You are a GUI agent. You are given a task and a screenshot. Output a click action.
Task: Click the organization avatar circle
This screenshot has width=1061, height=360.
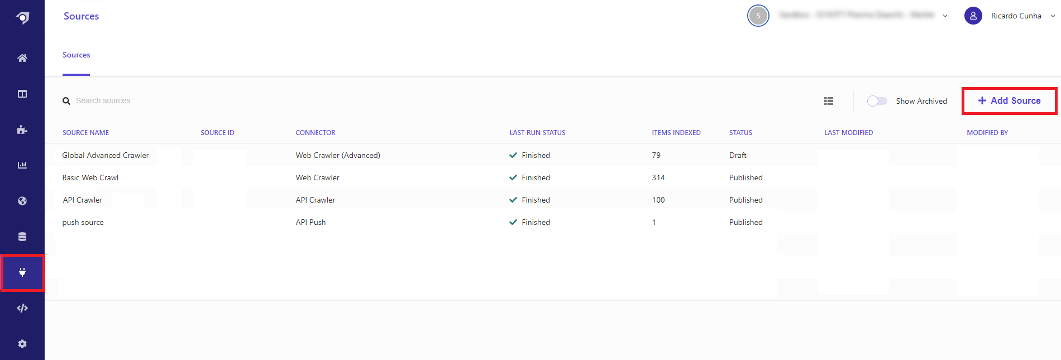tap(758, 16)
